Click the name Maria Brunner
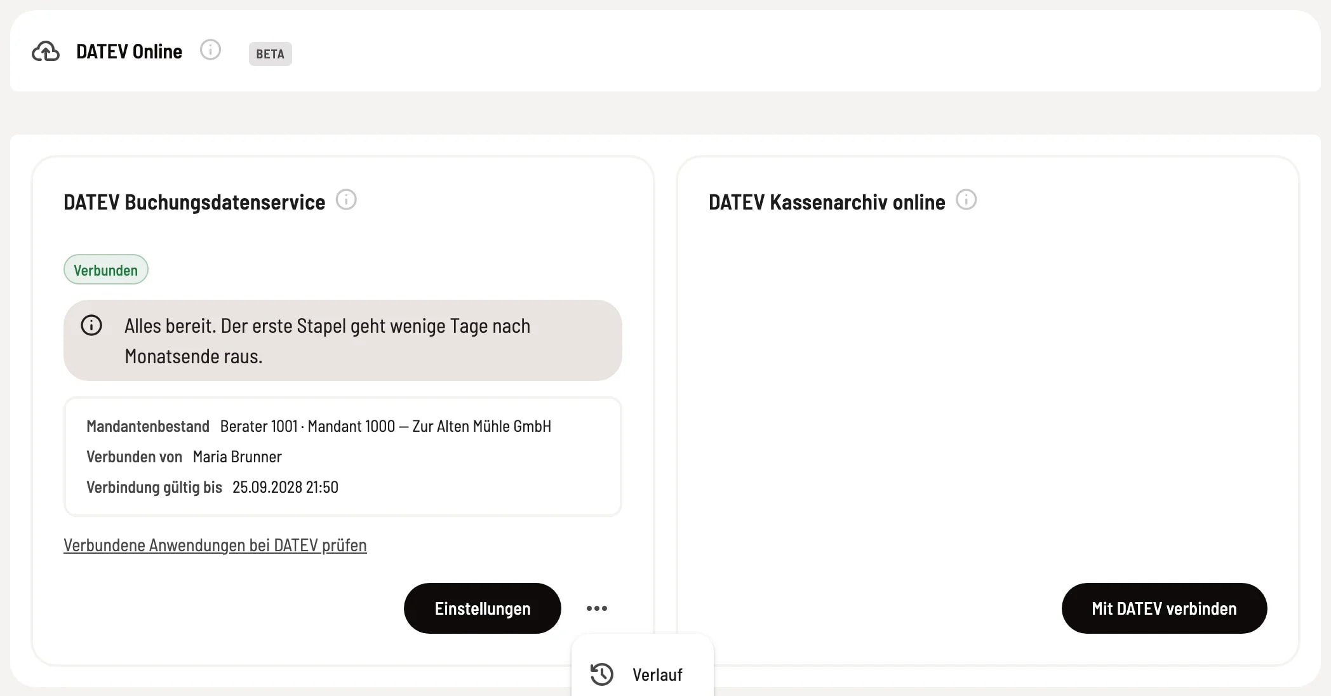Viewport: 1331px width, 696px height. [237, 457]
